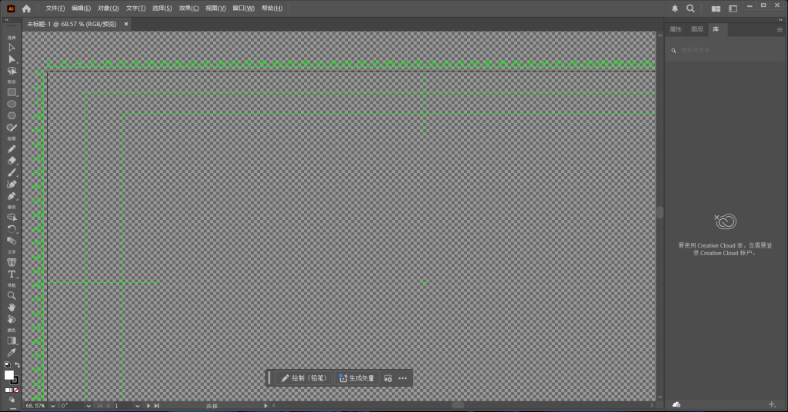Open the rotation angle dropdown
788x412 pixels.
coord(88,406)
